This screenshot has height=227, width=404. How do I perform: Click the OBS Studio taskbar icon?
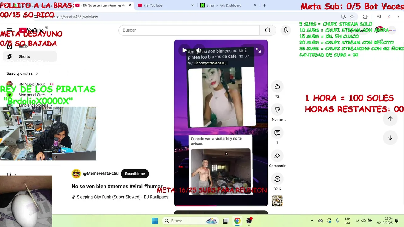pyautogui.click(x=249, y=221)
